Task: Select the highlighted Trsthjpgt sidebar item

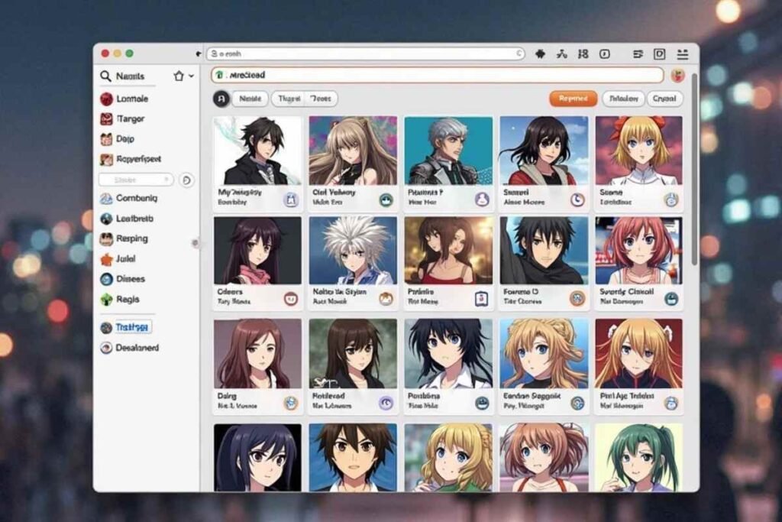Action: [x=126, y=327]
